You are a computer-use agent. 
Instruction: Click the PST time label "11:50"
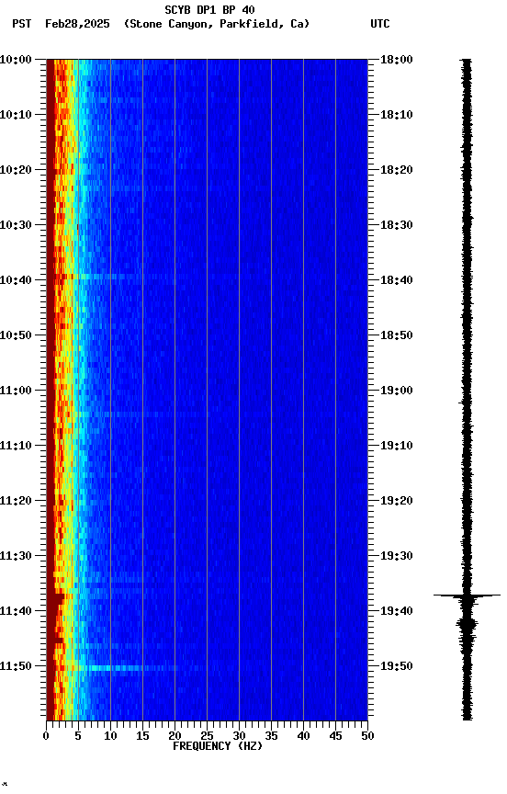click(16, 666)
